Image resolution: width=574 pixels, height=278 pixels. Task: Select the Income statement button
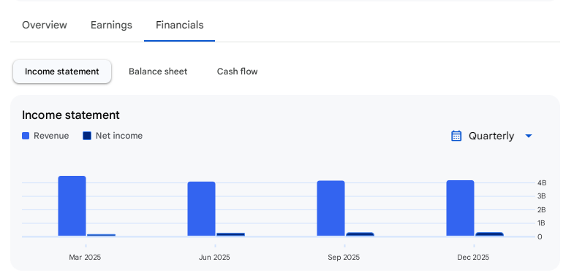pos(62,72)
